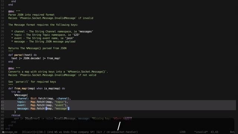Image resolution: width=238 pixels, height=134 pixels.
Task: Click the "event" string literal on line 42
Action: [x=59, y=105]
